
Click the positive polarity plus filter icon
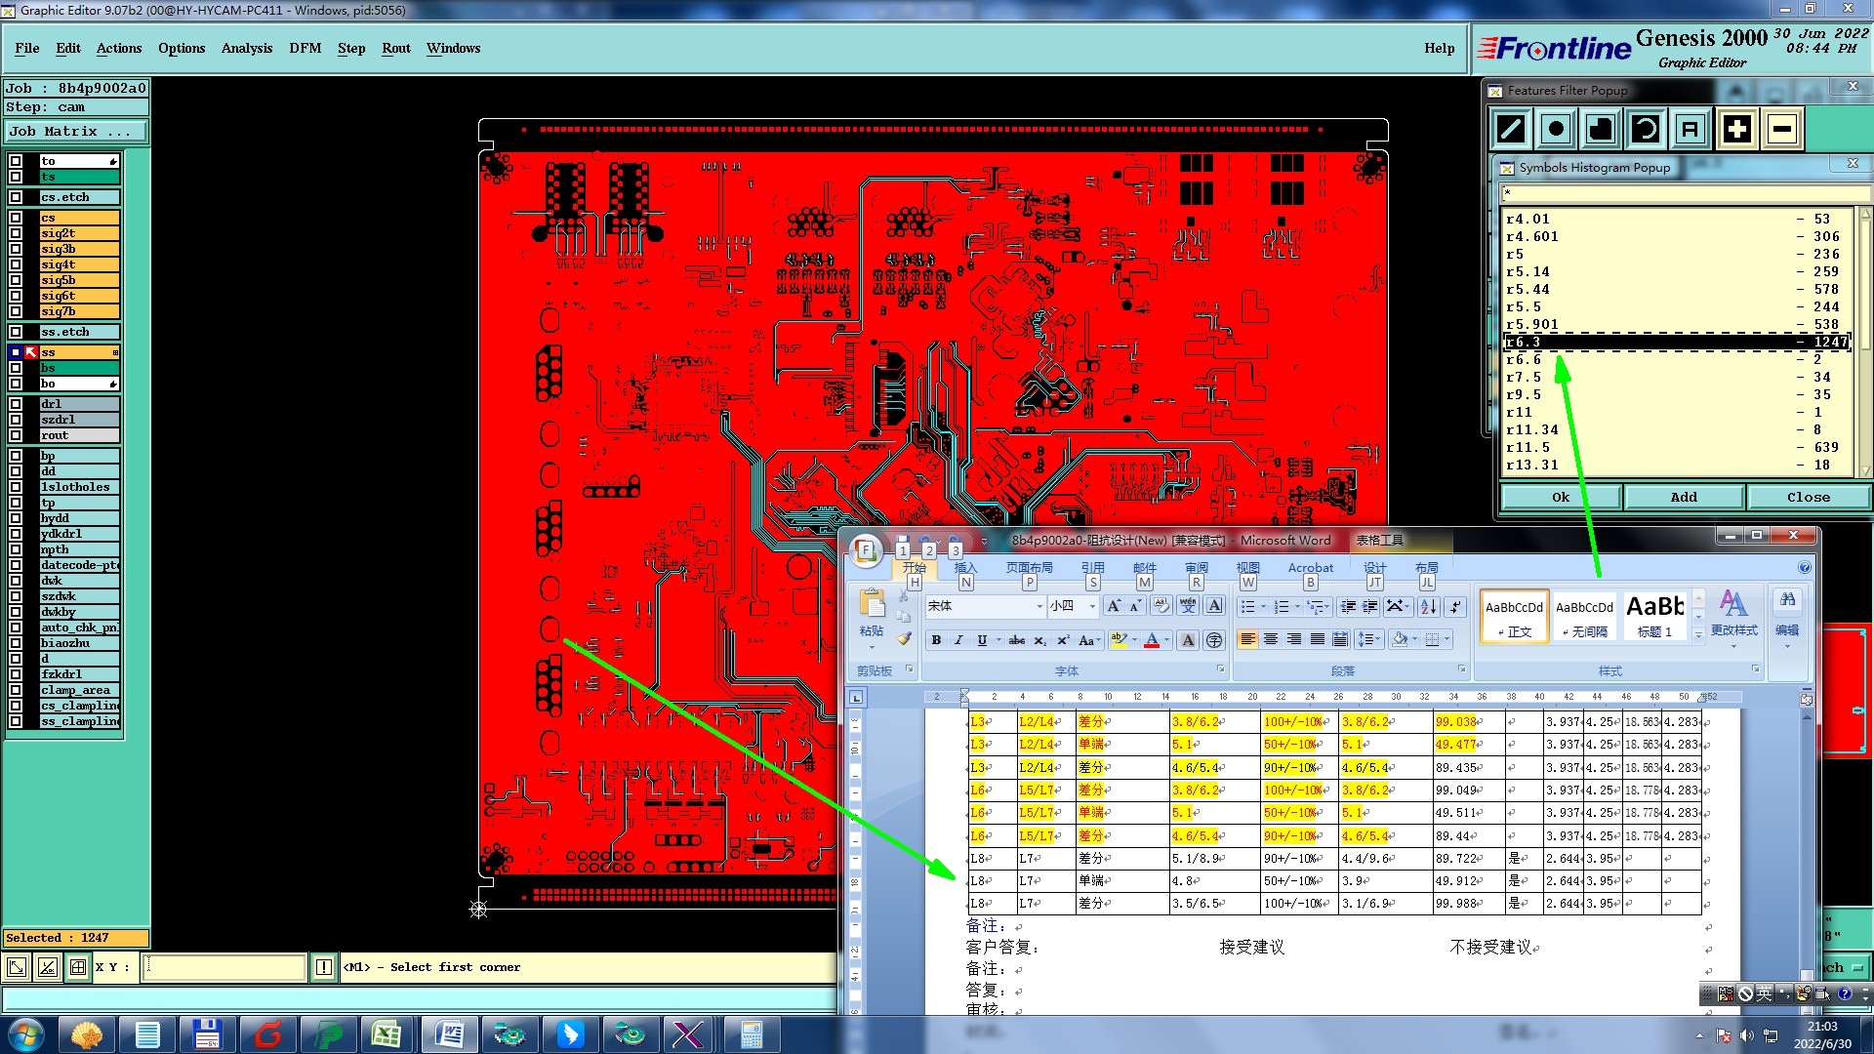point(1736,129)
